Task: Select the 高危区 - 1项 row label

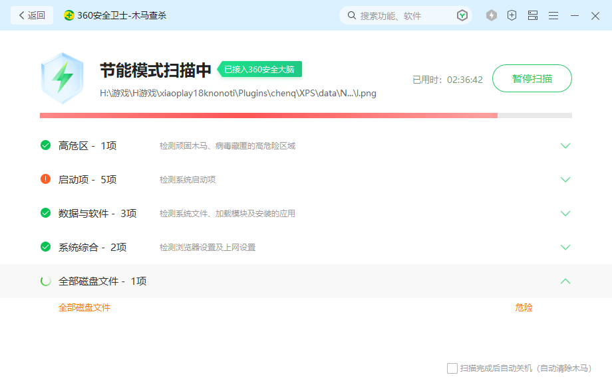Action: pyautogui.click(x=87, y=145)
